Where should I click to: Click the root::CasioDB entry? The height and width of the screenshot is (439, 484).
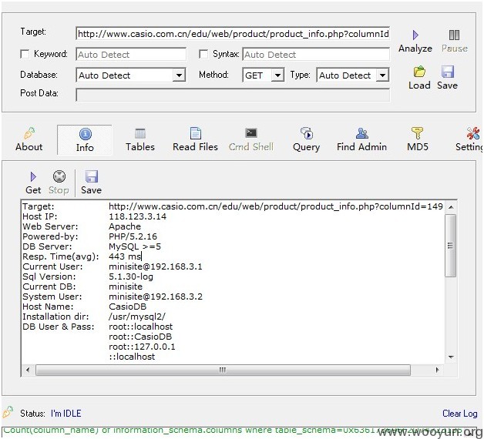tap(140, 337)
